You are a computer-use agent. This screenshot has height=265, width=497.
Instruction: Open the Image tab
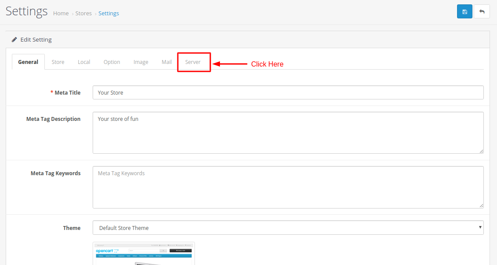point(141,62)
